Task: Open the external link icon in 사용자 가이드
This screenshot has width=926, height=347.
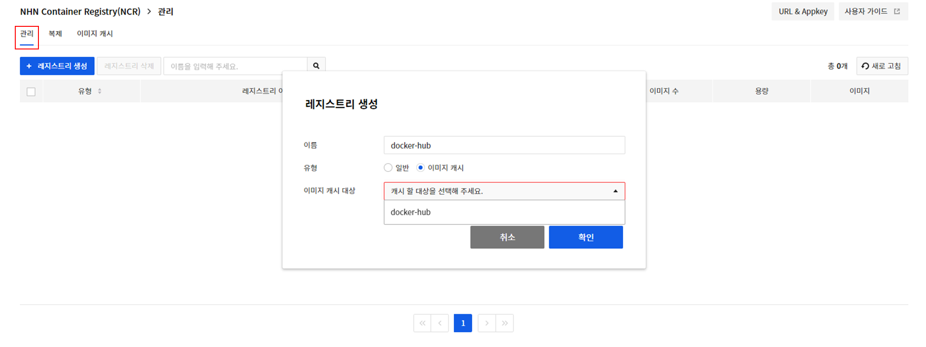Action: [897, 12]
